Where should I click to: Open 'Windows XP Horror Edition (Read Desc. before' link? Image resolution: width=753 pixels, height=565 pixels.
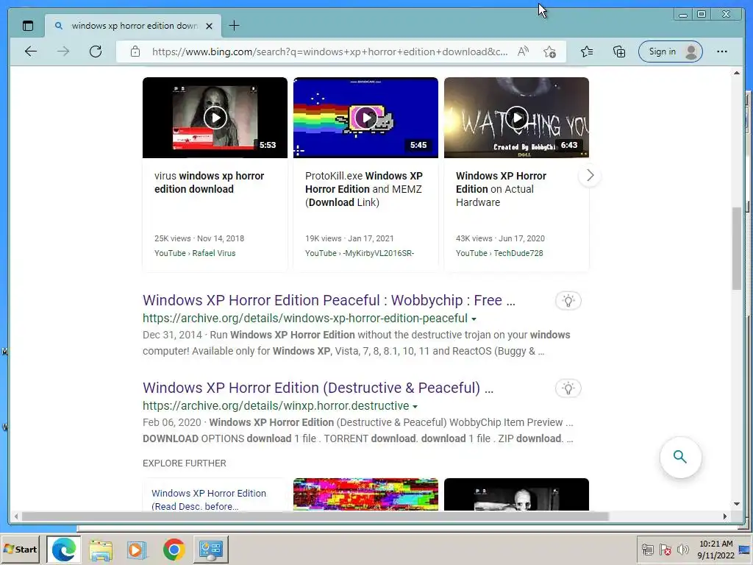pos(209,500)
